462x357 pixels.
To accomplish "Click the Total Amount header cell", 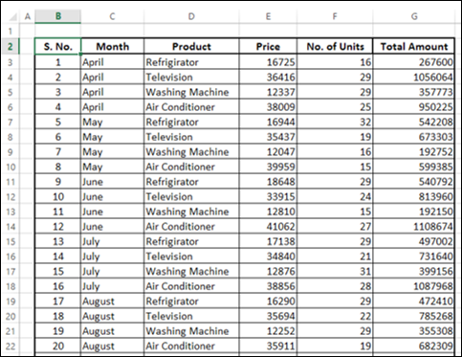I will (414, 46).
